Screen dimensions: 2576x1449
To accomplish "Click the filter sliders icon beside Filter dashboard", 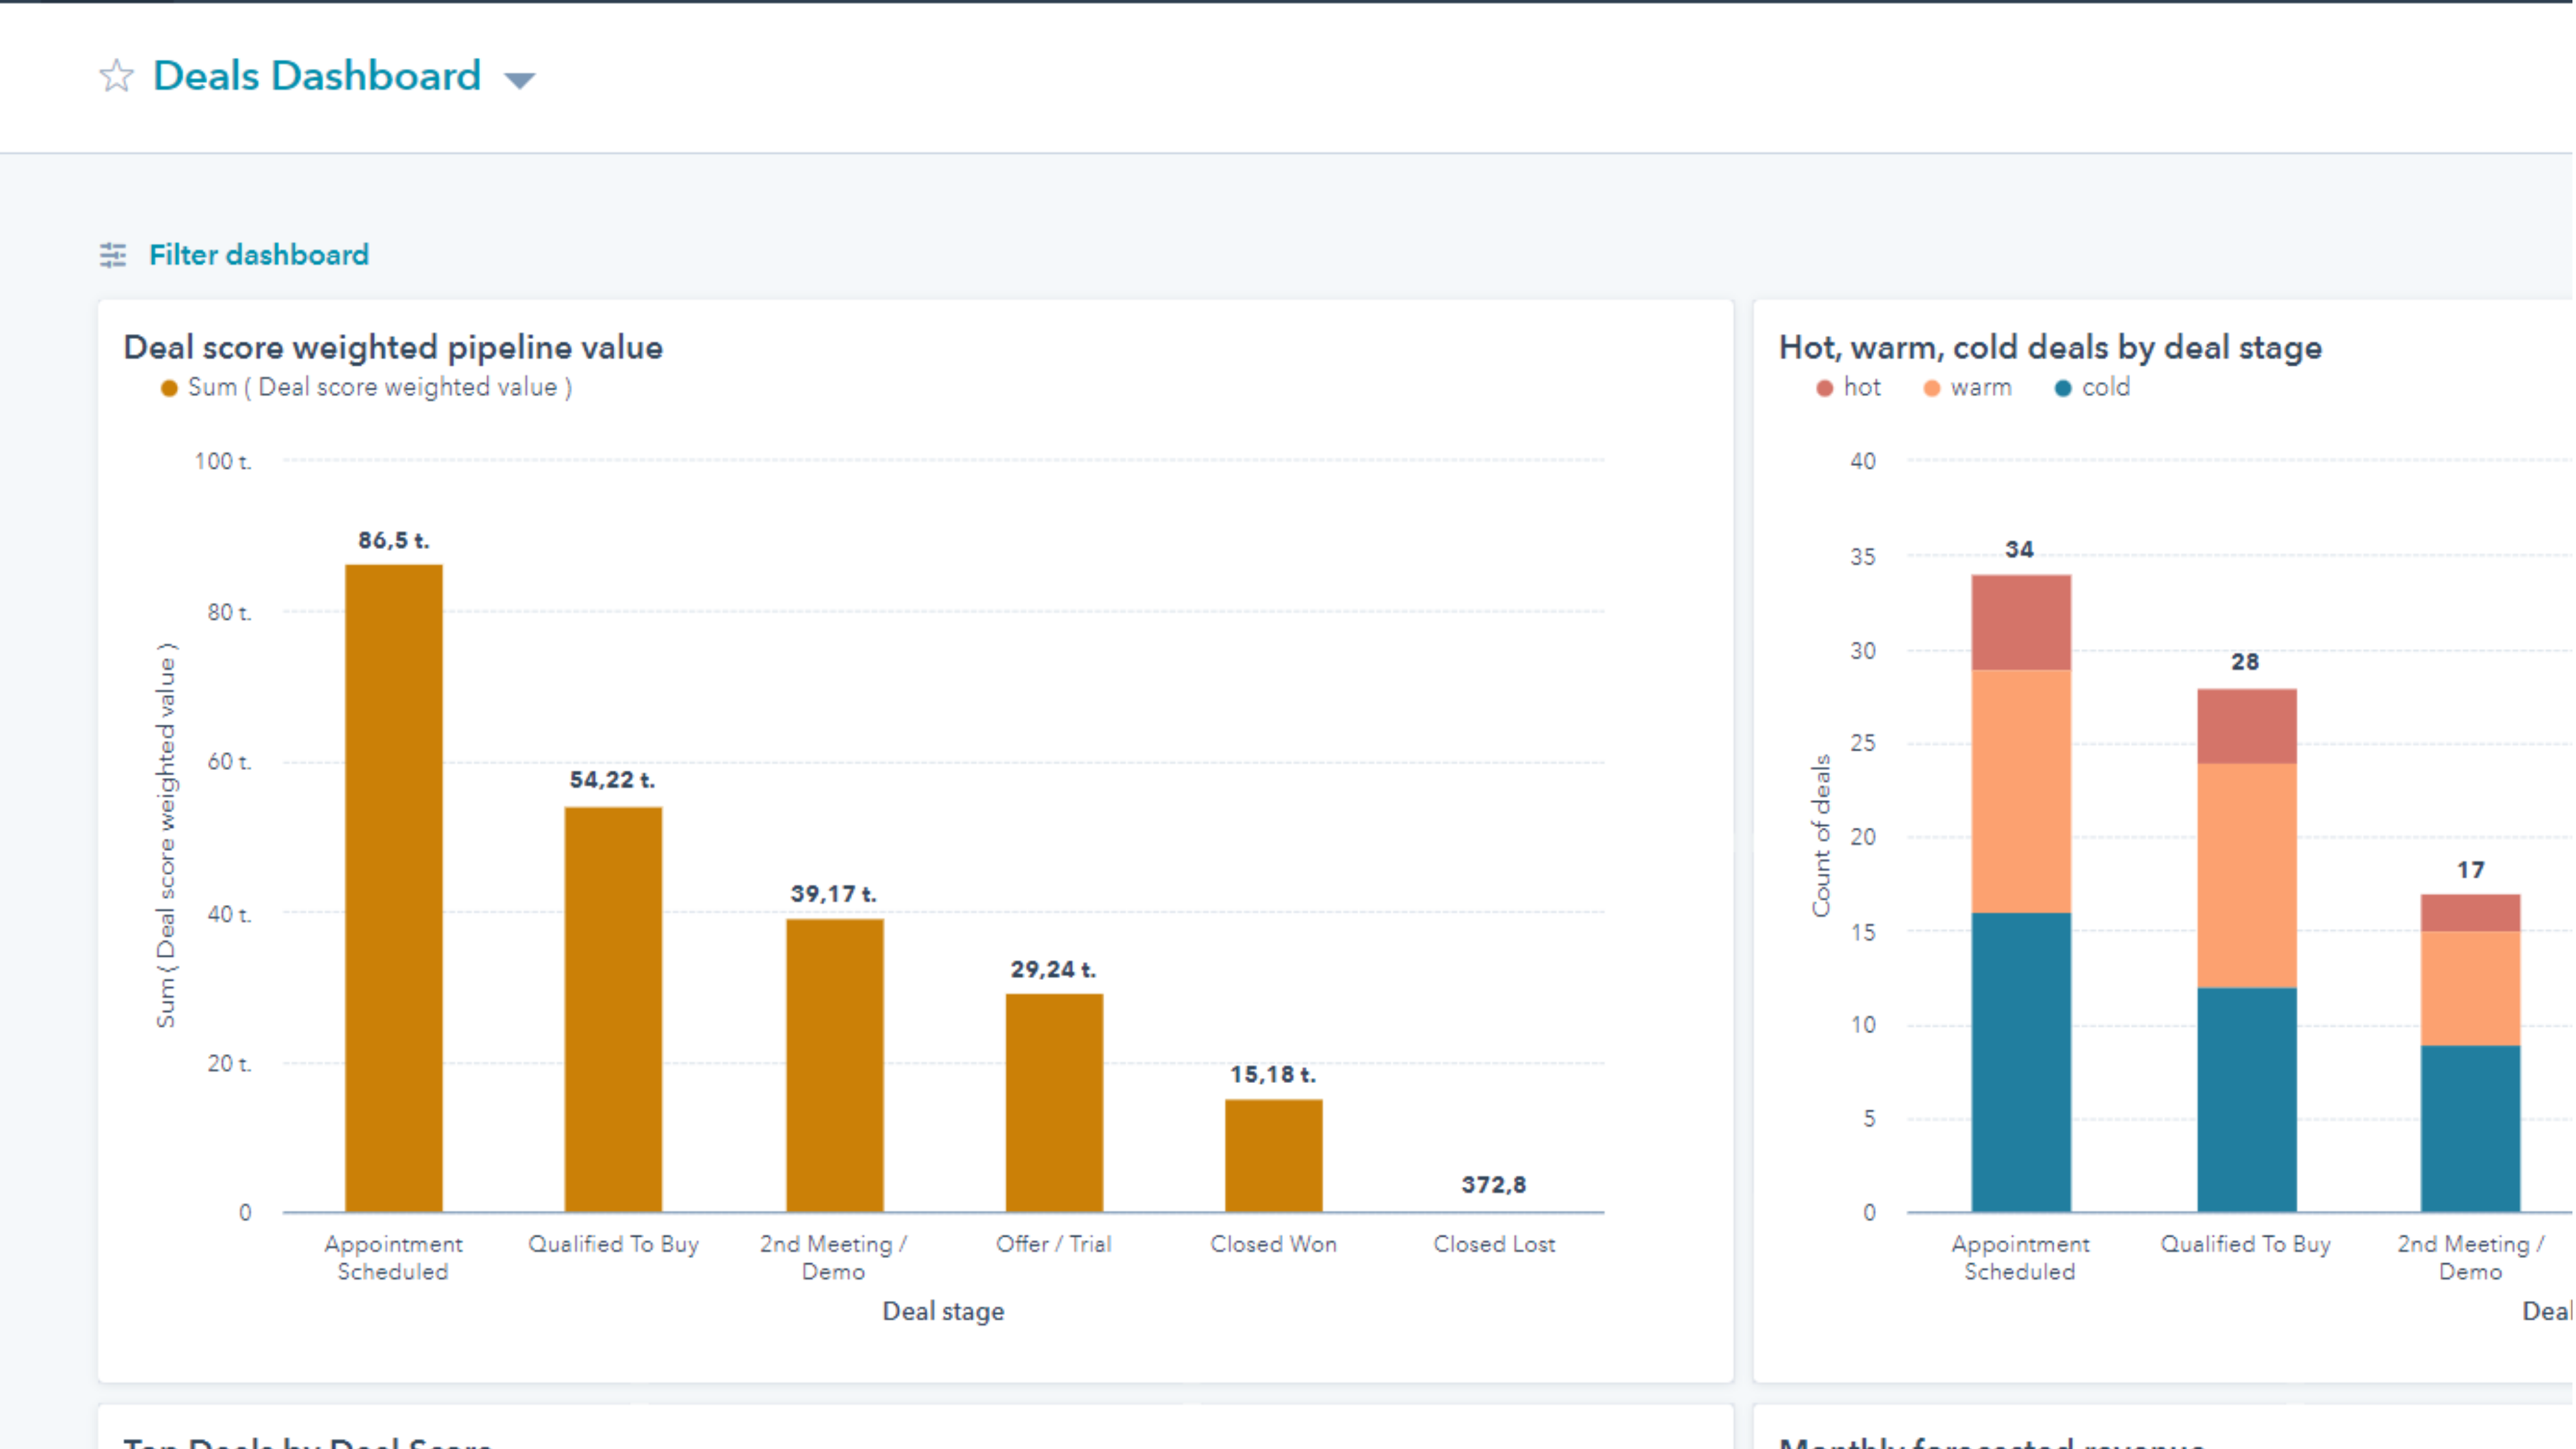I will (x=113, y=255).
